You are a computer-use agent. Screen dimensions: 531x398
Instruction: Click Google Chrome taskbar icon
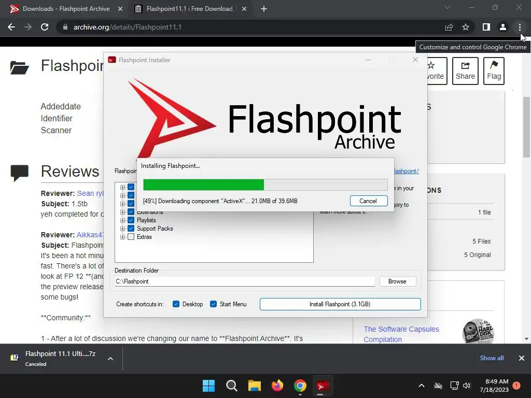pos(300,386)
